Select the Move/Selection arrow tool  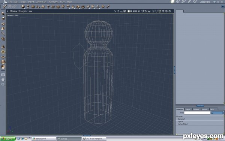pyautogui.click(x=3, y=14)
